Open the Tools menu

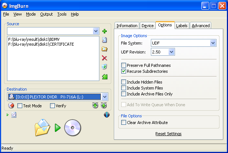coord(62,14)
